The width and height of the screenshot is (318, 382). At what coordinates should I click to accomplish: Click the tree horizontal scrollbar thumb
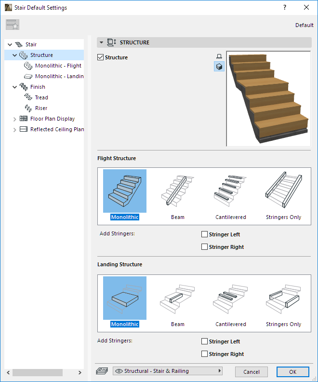(x=38, y=372)
